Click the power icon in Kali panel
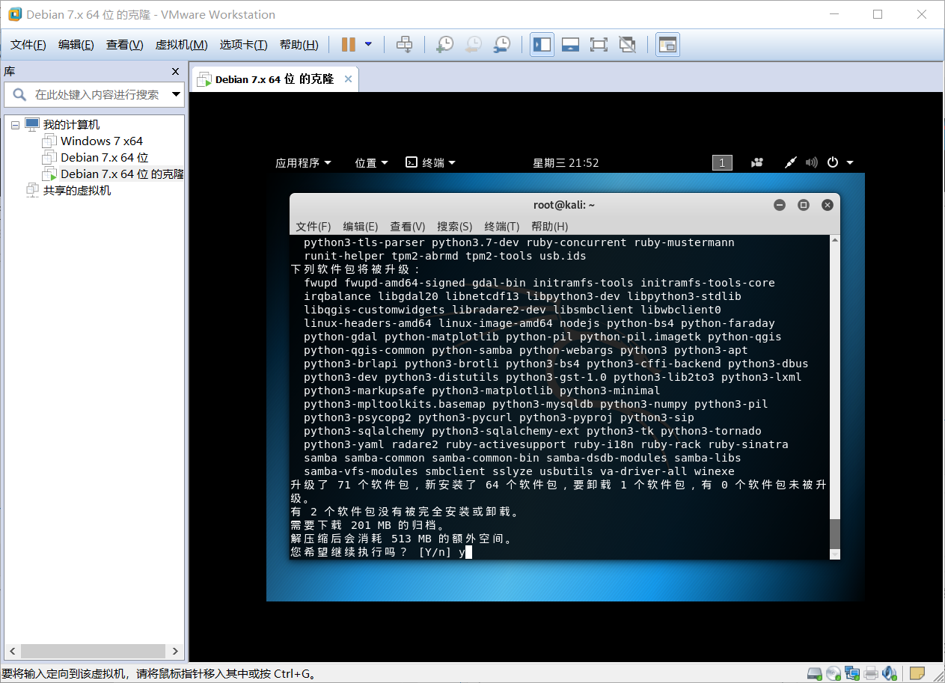The height and width of the screenshot is (683, 945). 833,162
